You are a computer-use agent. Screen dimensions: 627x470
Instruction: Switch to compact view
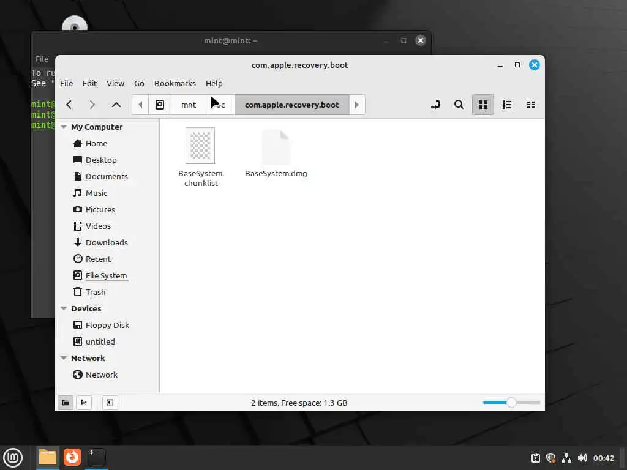(x=531, y=105)
